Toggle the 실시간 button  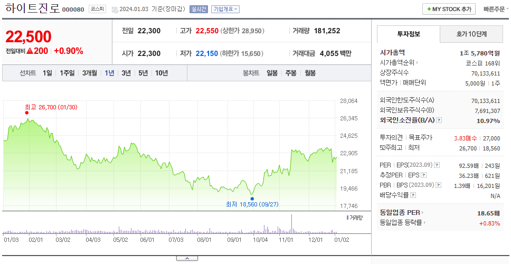198,9
